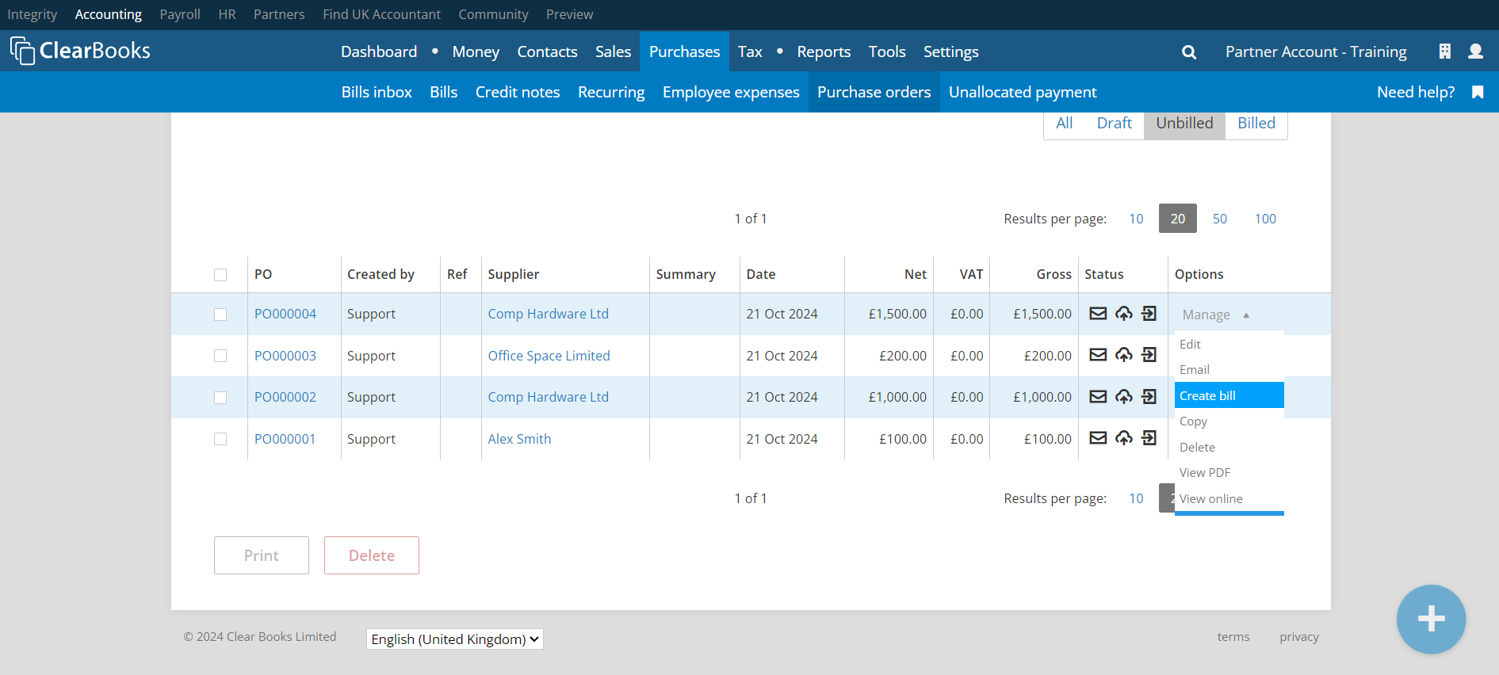Open the Payroll product in top bar
Screen dimensions: 1499x675
180,14
